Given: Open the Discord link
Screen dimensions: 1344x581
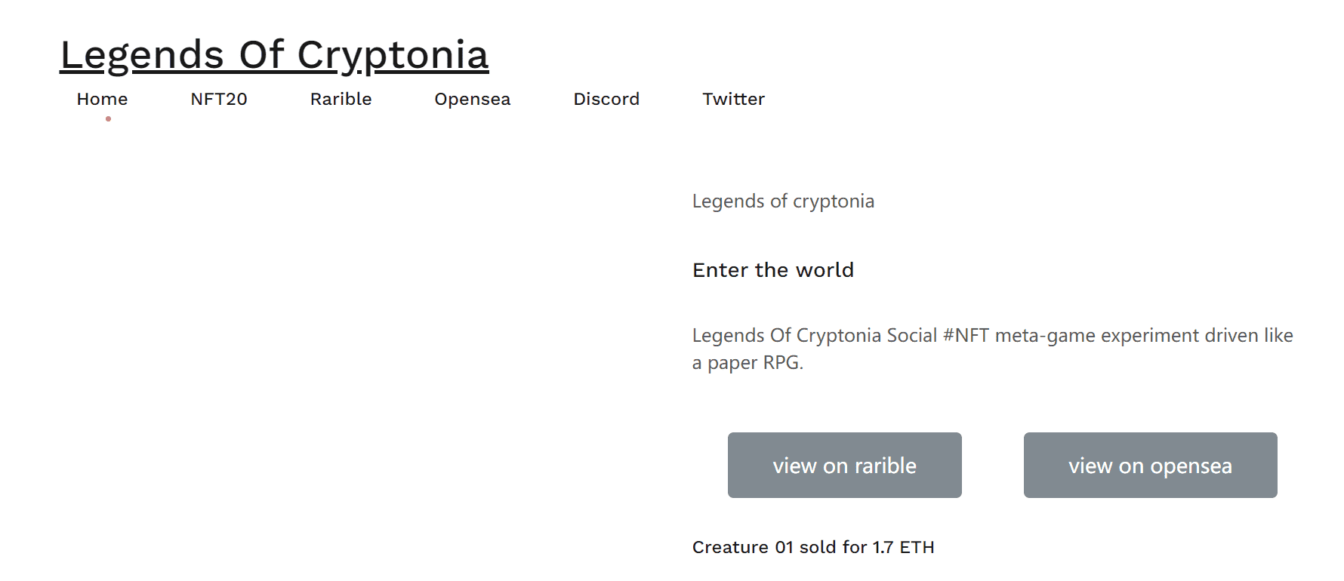Looking at the screenshot, I should pyautogui.click(x=606, y=99).
